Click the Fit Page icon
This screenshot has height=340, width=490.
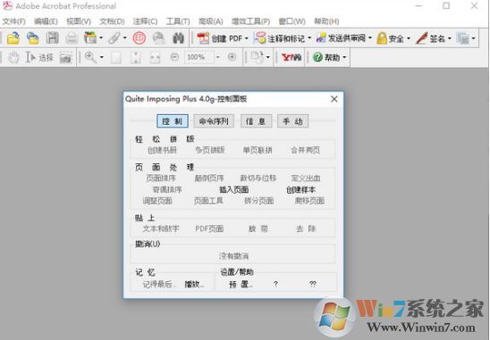click(136, 58)
